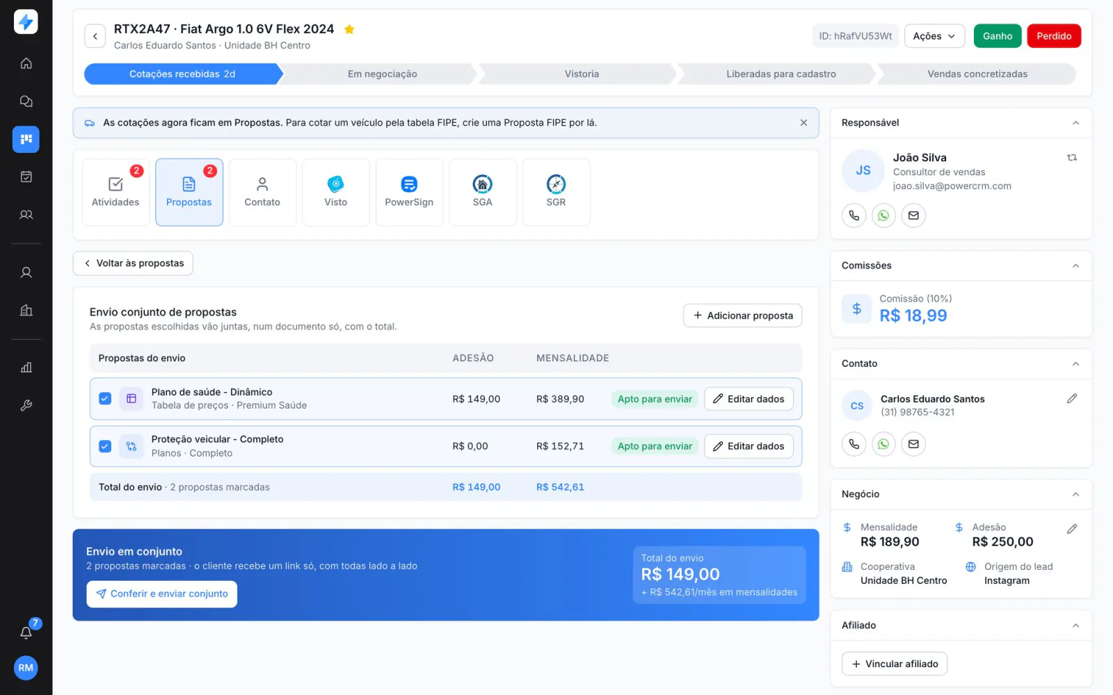The image size is (1113, 695).
Task: Click Adicionar proposta button
Action: (x=742, y=316)
